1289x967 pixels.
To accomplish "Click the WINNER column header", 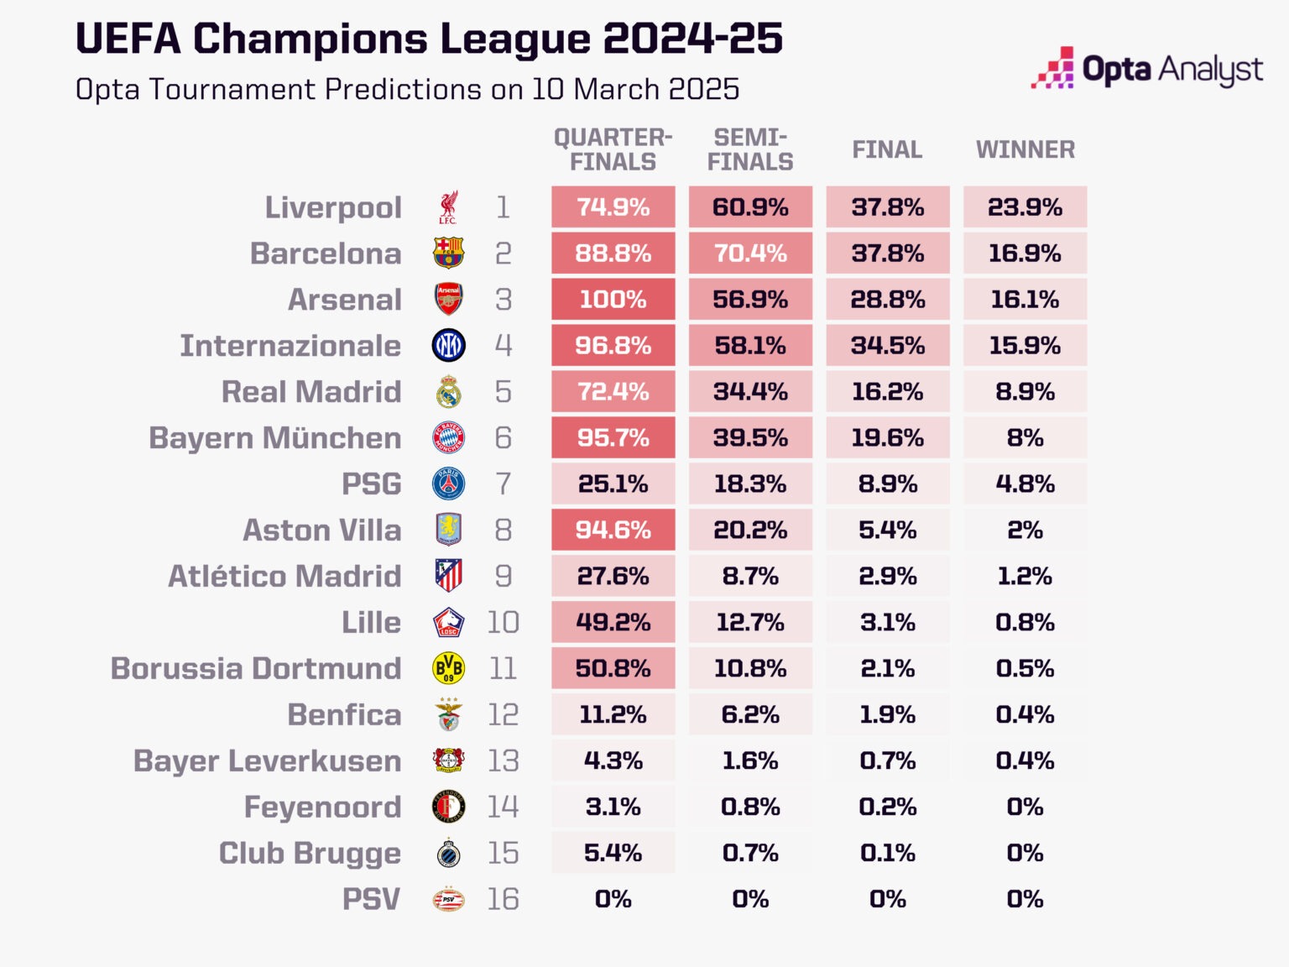I will click(1025, 149).
